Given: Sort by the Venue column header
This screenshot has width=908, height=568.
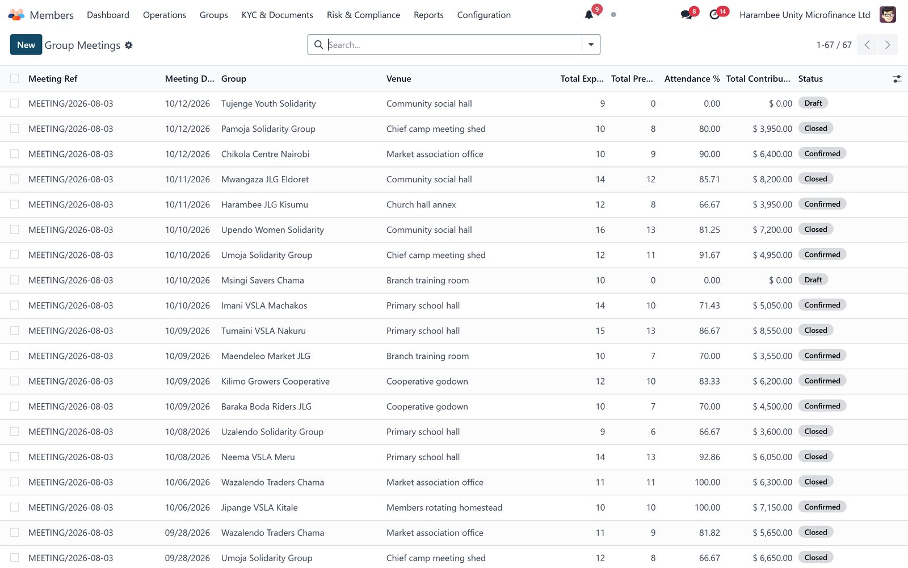Looking at the screenshot, I should (x=399, y=79).
